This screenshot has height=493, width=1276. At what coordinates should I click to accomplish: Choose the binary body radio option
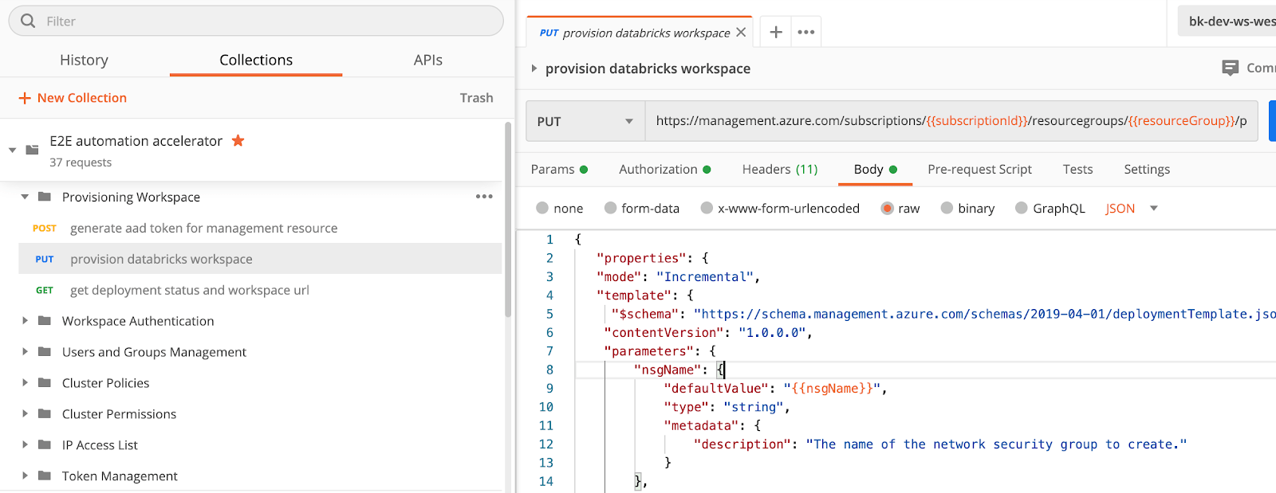tap(947, 209)
